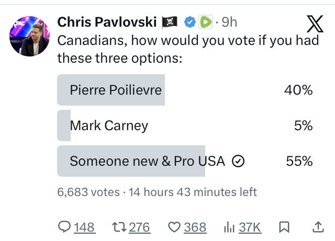Like the post with heart icon
Screen dimensions: 335x241
point(174,227)
